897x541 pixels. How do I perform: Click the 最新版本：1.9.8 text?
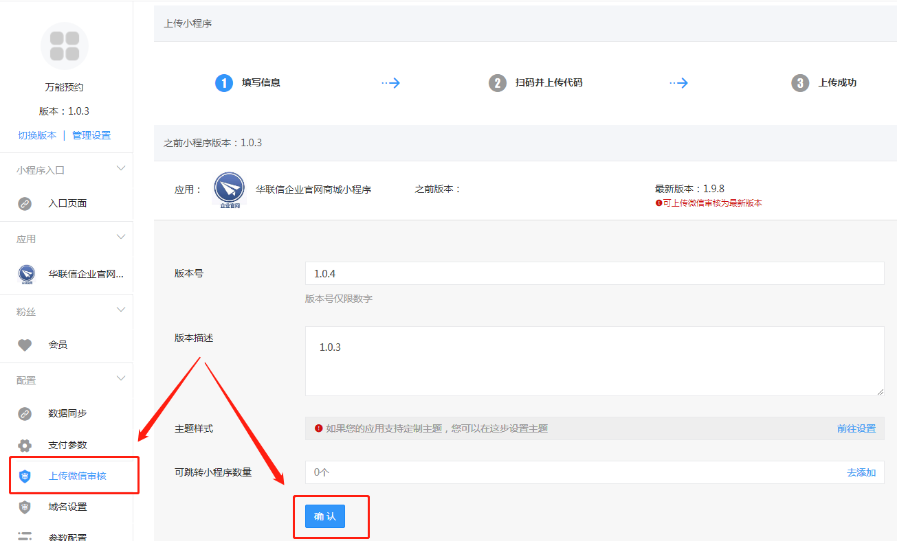689,189
